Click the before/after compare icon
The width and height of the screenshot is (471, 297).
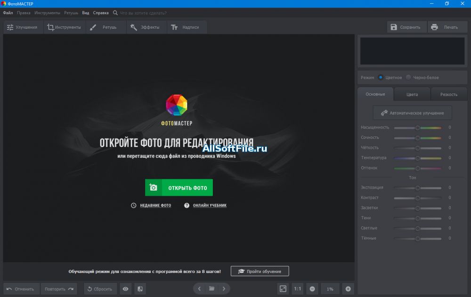pyautogui.click(x=140, y=289)
